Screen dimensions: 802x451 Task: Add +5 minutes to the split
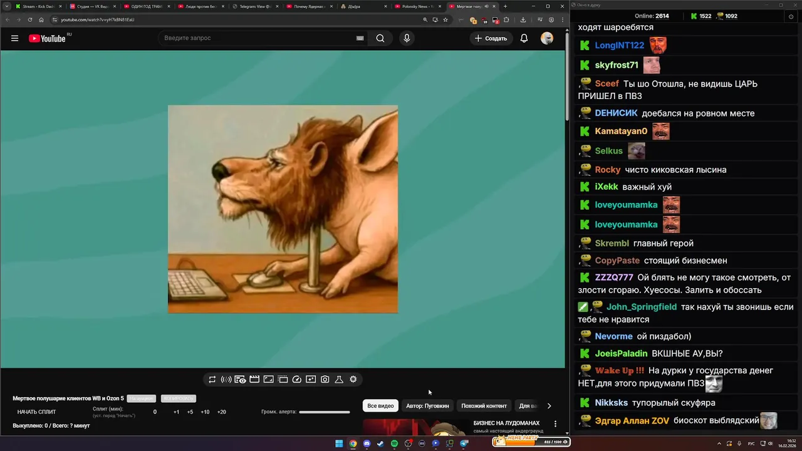(190, 412)
